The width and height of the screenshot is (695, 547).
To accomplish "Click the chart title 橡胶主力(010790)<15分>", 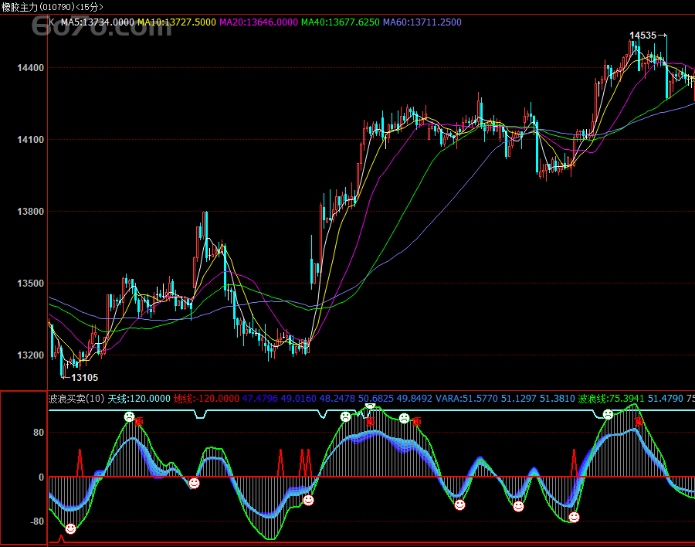I will (x=53, y=7).
